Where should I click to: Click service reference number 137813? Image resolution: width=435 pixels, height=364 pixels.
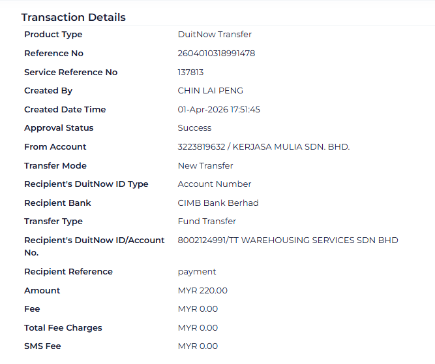pyautogui.click(x=190, y=73)
